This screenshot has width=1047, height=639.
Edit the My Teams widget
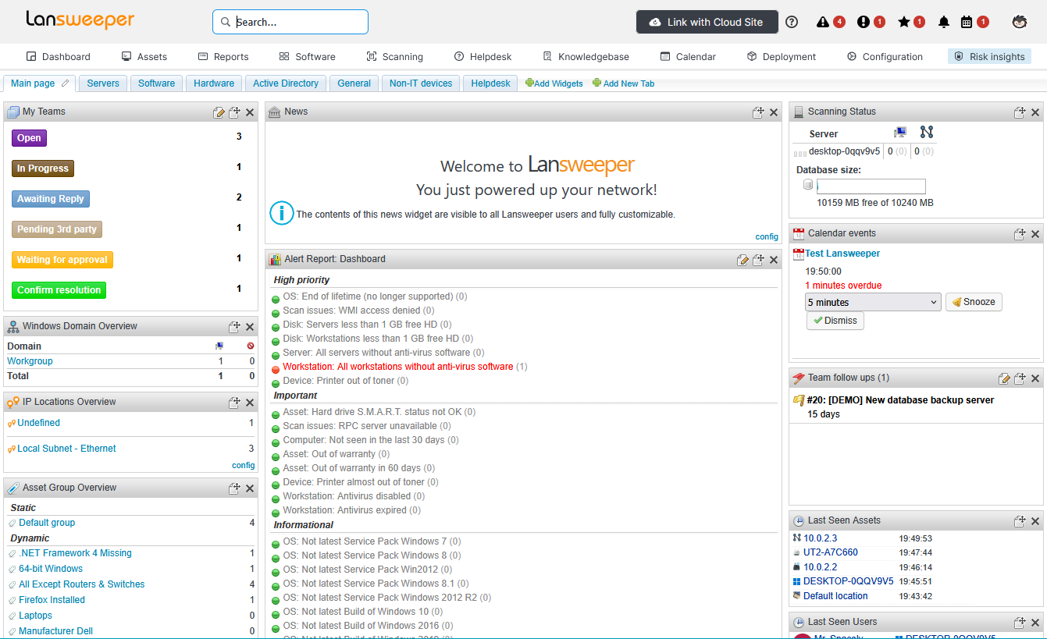tap(219, 112)
